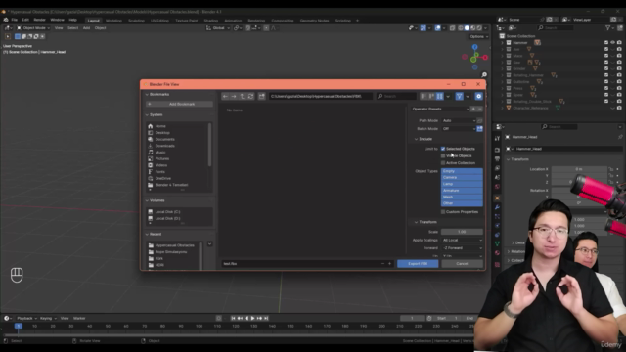The height and width of the screenshot is (352, 626).
Task: Enable Visible Objects checkbox
Action: pyautogui.click(x=443, y=155)
